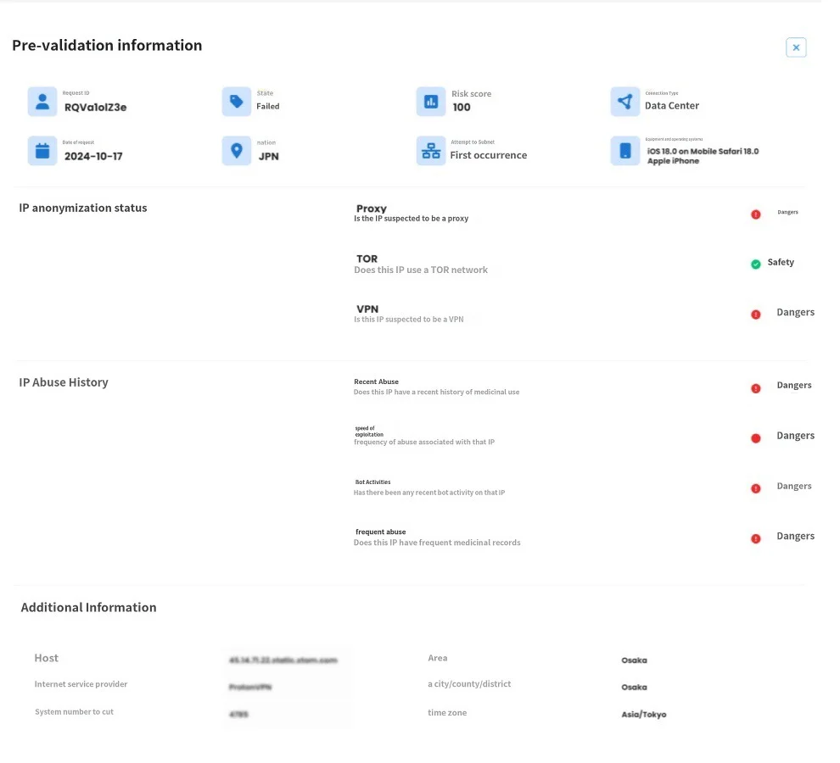Click the Connection Type share icon
This screenshot has height=763, width=840.
(624, 102)
